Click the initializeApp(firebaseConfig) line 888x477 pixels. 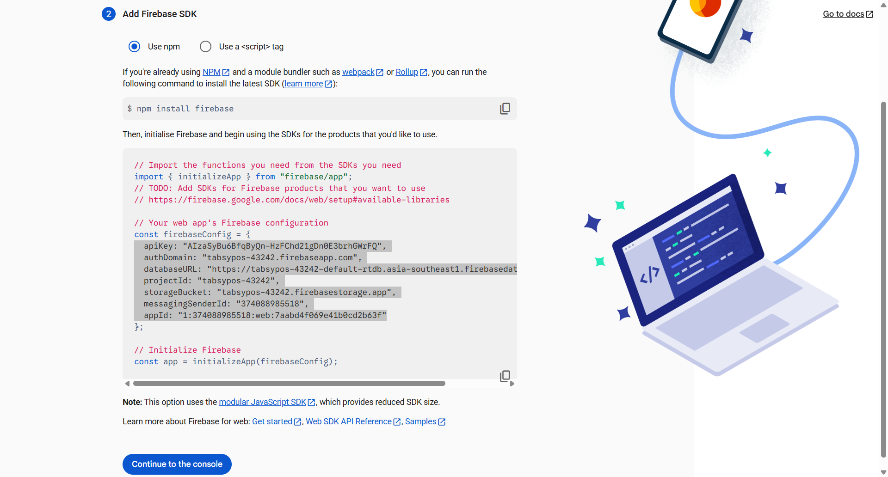pos(236,361)
